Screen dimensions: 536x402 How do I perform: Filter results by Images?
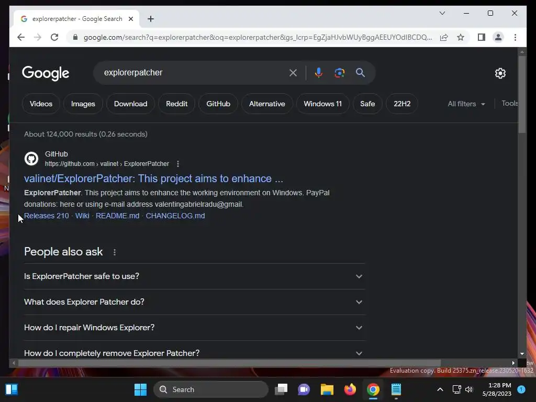click(x=83, y=104)
